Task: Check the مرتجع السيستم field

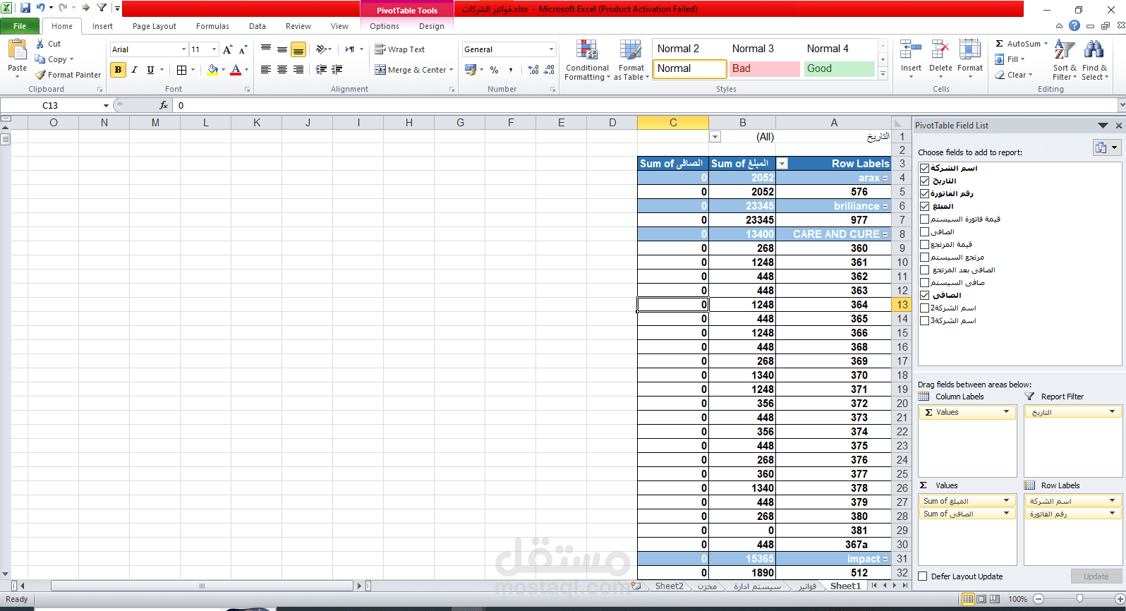Action: pyautogui.click(x=924, y=257)
